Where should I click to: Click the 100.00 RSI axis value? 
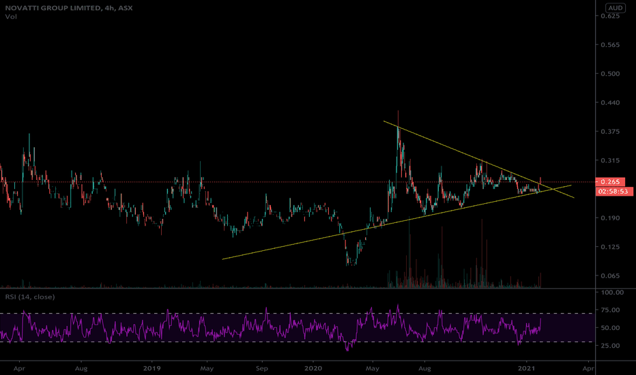pyautogui.click(x=612, y=292)
